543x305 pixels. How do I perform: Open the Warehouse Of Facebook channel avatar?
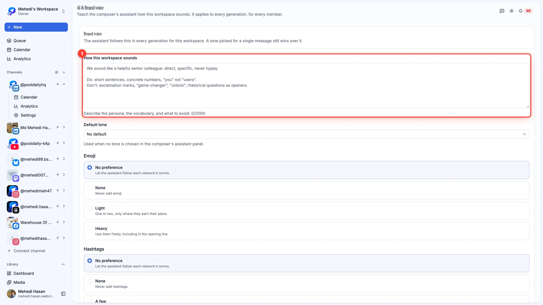[x=13, y=223]
